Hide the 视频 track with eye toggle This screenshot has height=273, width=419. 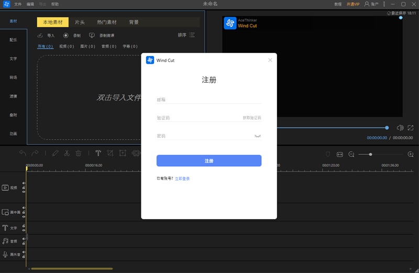tap(24, 192)
